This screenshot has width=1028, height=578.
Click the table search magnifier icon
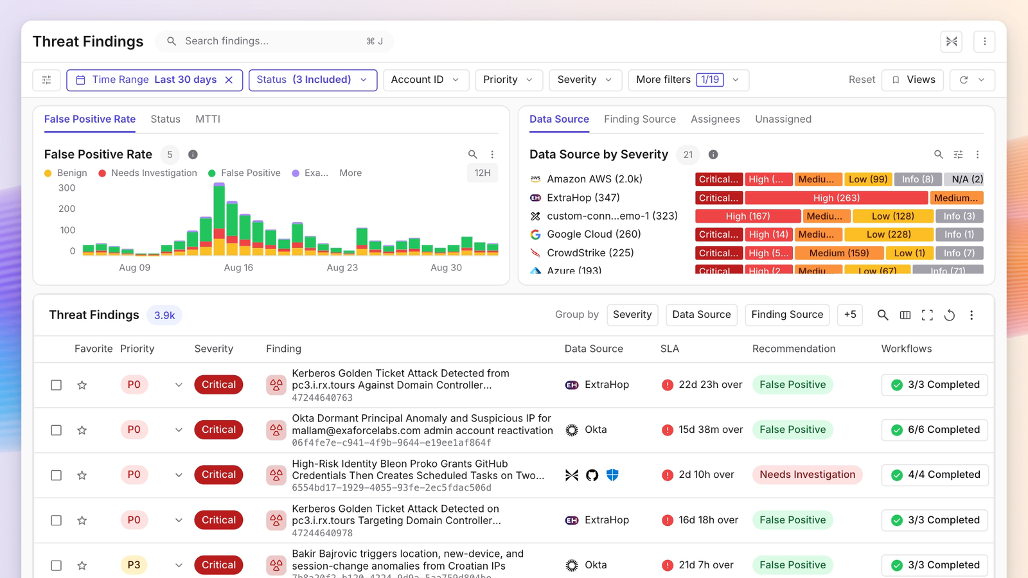[x=883, y=315]
